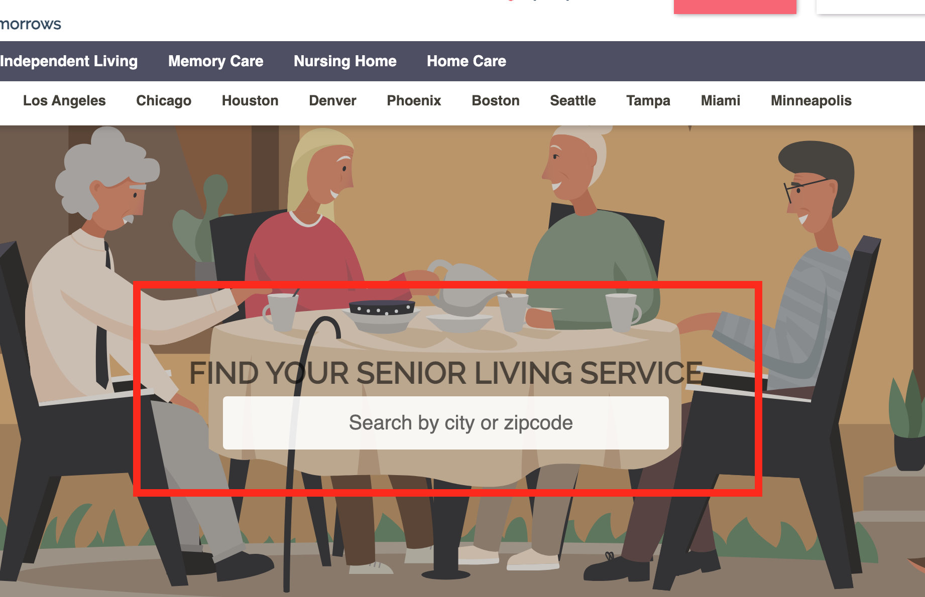Select Memory Care in navigation bar
This screenshot has width=925, height=597.
point(216,61)
